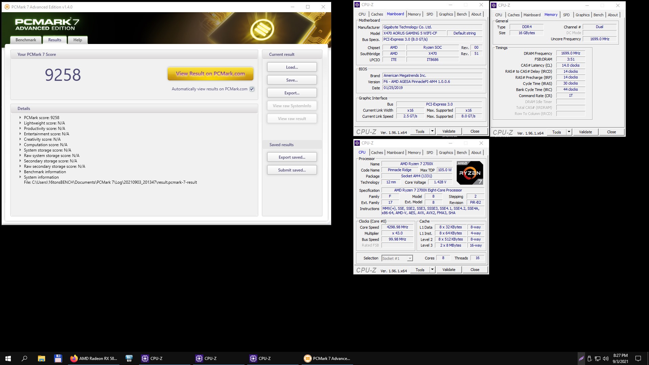Expand the System information row
Screen dimensions: 649x365
point(20,177)
